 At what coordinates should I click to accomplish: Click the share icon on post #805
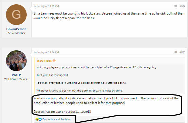[x=175, y=52]
